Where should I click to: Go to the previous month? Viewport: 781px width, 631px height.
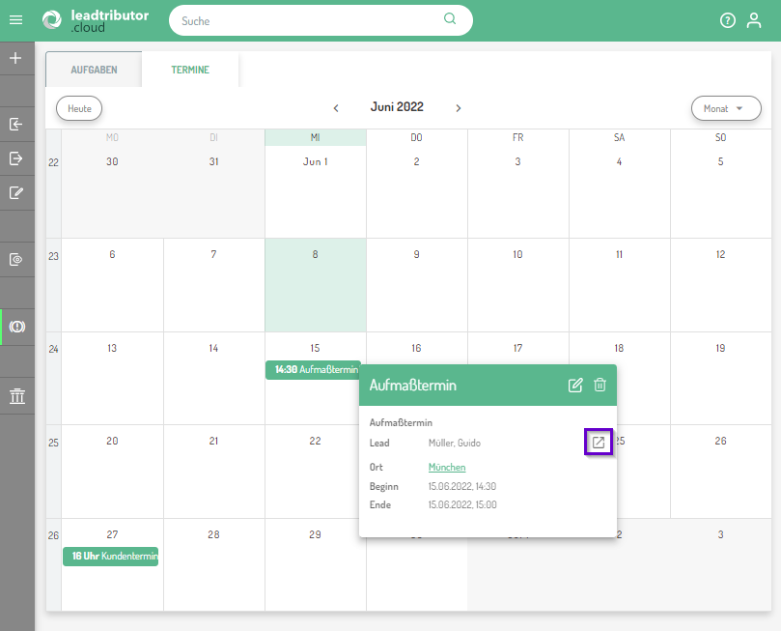(336, 108)
